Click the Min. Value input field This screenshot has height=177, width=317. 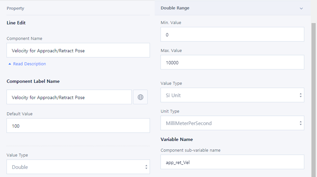tap(232, 35)
